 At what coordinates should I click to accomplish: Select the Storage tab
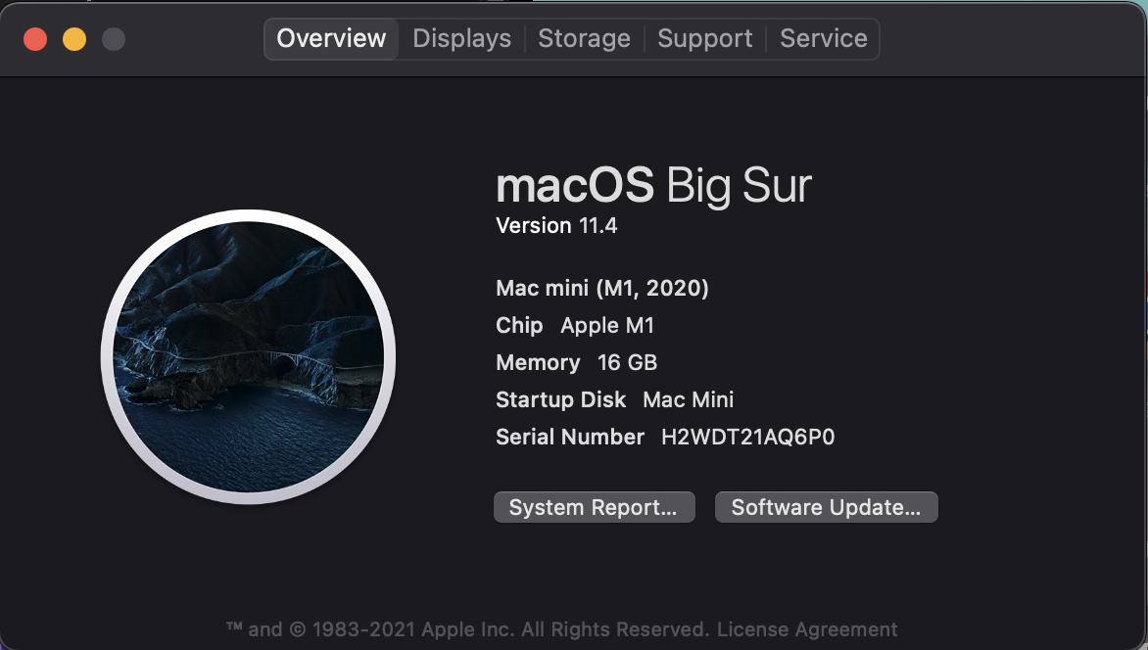coord(584,39)
